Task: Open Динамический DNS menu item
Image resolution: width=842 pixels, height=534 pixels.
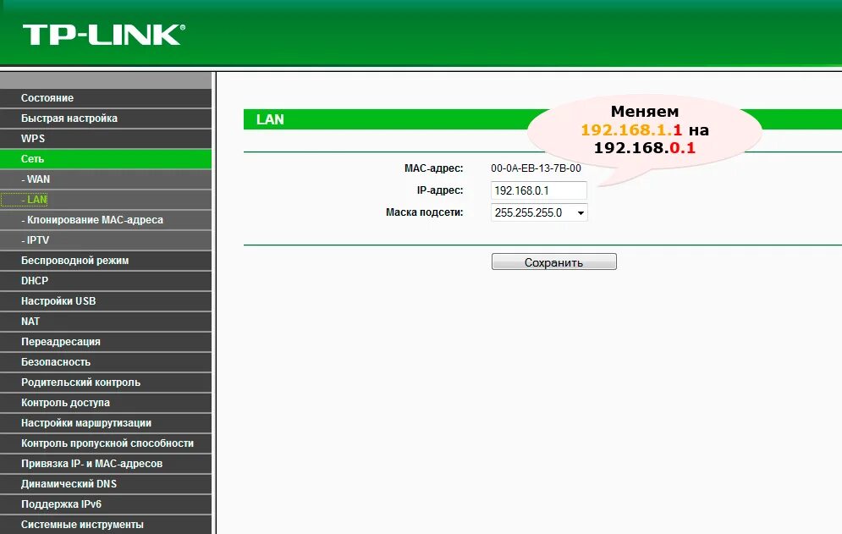Action: (106, 484)
